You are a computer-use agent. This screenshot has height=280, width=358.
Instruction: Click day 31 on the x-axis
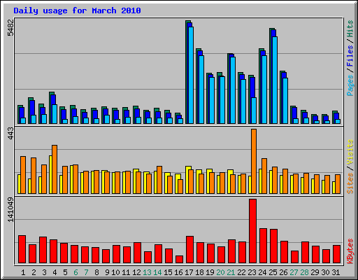coord(336,272)
